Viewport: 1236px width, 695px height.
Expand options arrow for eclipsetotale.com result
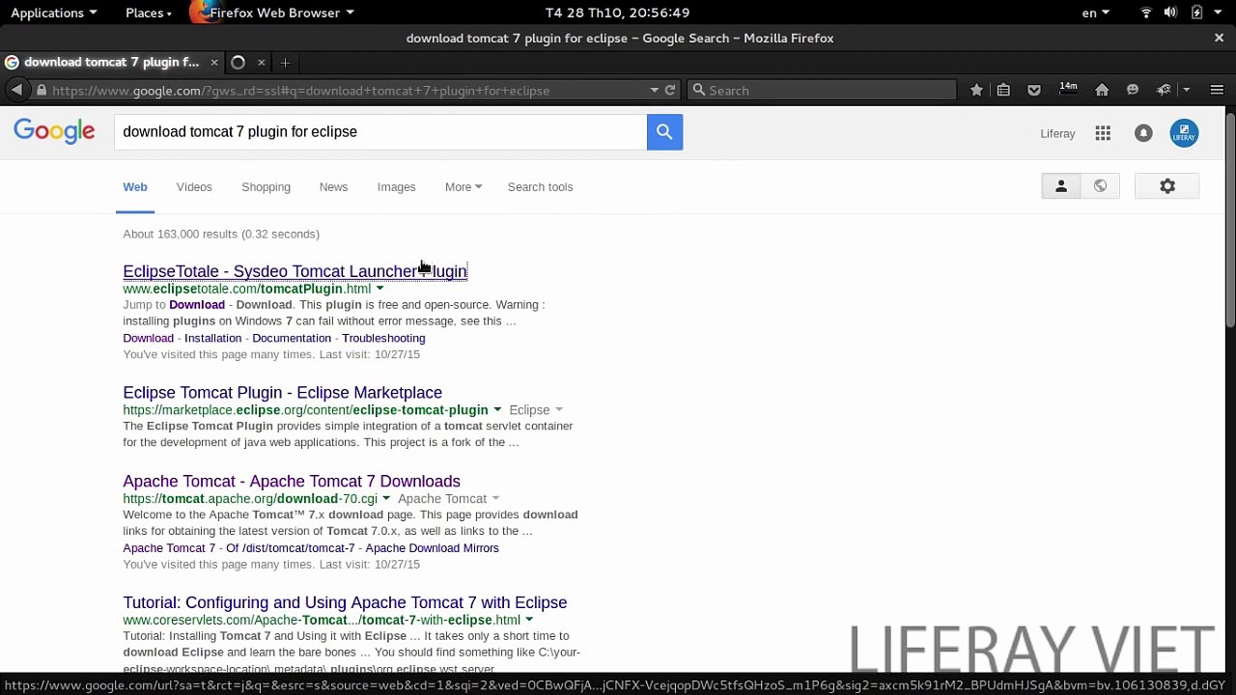[379, 289]
